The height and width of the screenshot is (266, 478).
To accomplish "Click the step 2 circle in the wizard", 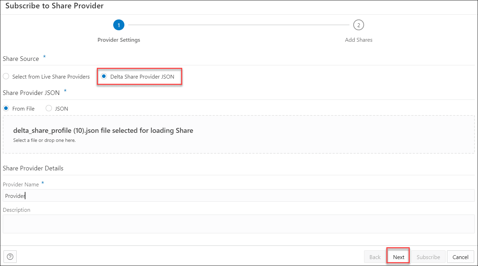I will [358, 25].
